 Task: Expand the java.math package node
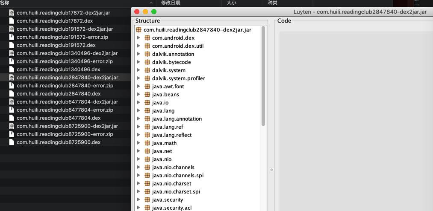tap(138, 143)
